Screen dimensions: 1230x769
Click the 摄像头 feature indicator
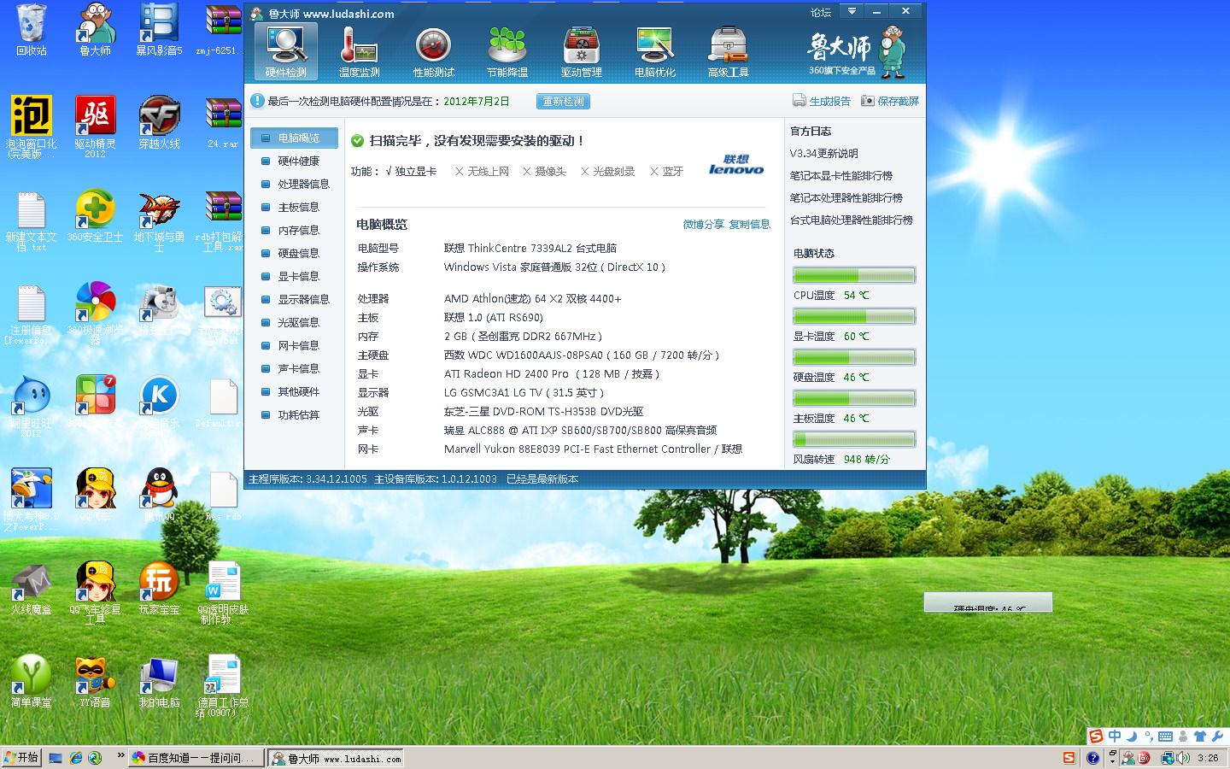pos(544,172)
